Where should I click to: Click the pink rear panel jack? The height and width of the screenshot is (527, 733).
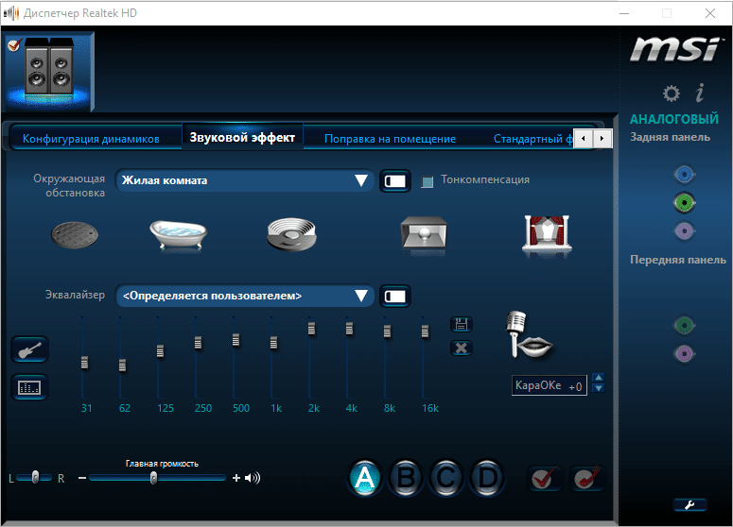[x=685, y=230]
